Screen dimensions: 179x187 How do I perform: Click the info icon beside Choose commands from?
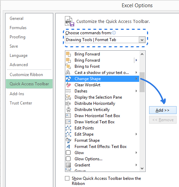114,33
